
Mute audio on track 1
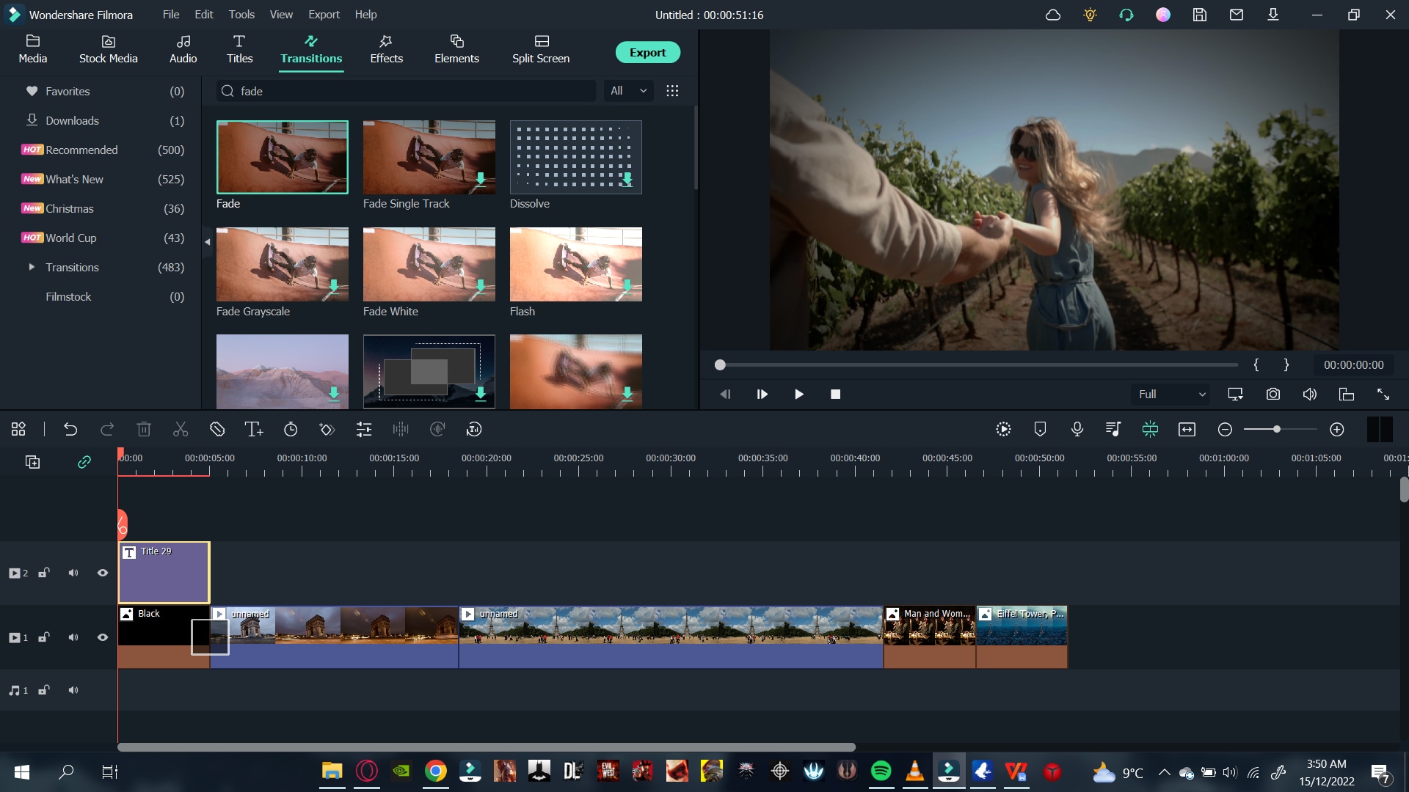point(73,637)
